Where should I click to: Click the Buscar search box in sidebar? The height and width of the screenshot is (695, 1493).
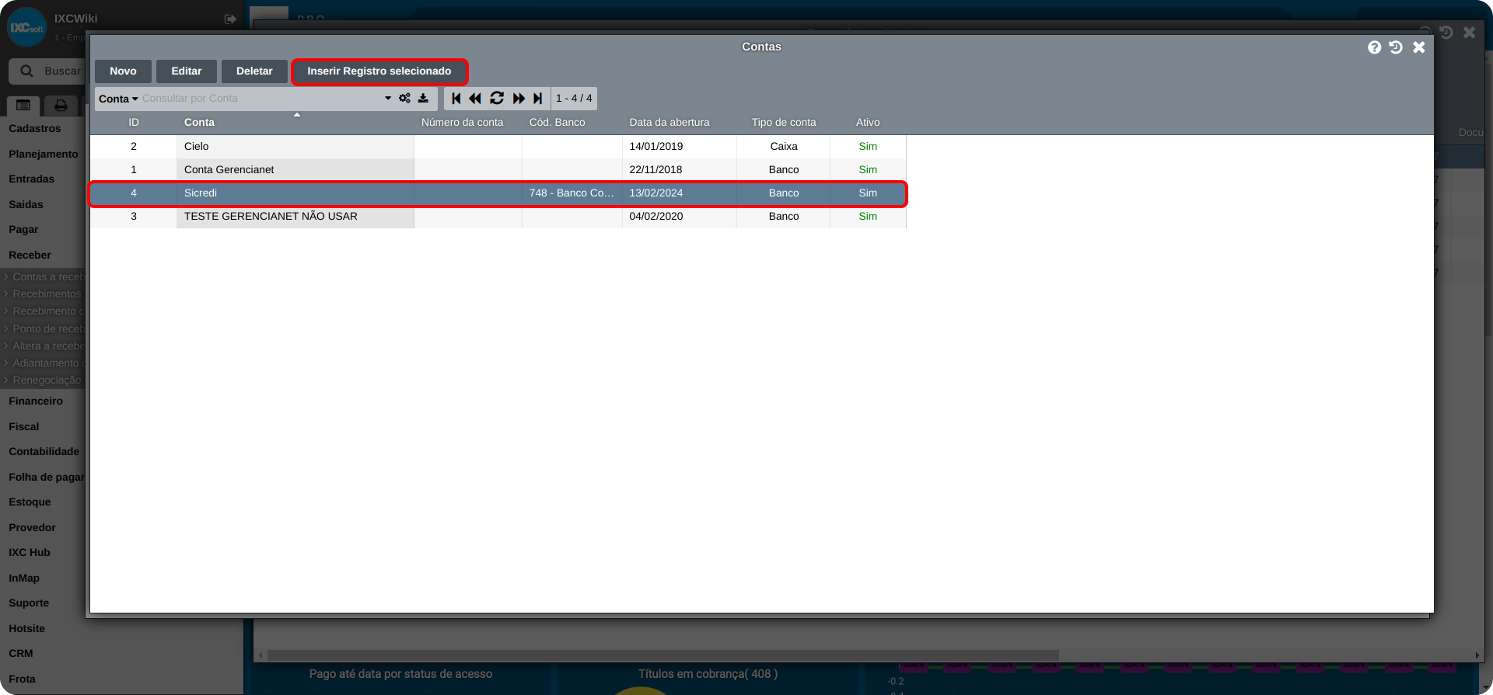(47, 71)
